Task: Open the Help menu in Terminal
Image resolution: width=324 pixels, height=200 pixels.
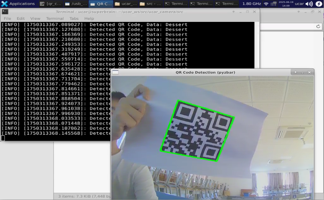Action: pyautogui.click(x=89, y=18)
